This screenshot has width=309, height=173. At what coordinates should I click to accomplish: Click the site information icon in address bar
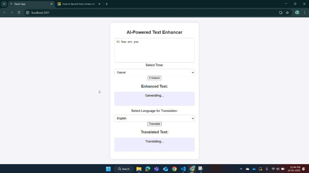pyautogui.click(x=27, y=13)
